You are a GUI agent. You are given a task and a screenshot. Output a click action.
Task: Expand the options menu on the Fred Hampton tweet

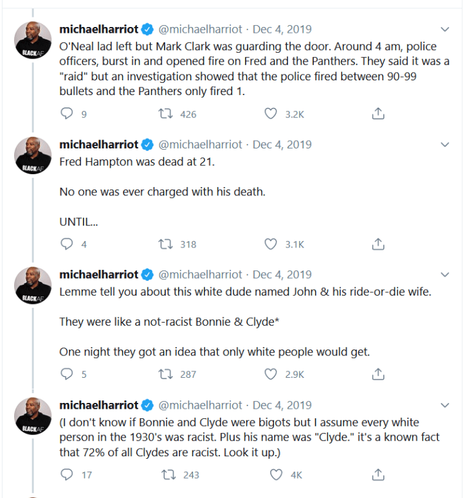pos(444,145)
